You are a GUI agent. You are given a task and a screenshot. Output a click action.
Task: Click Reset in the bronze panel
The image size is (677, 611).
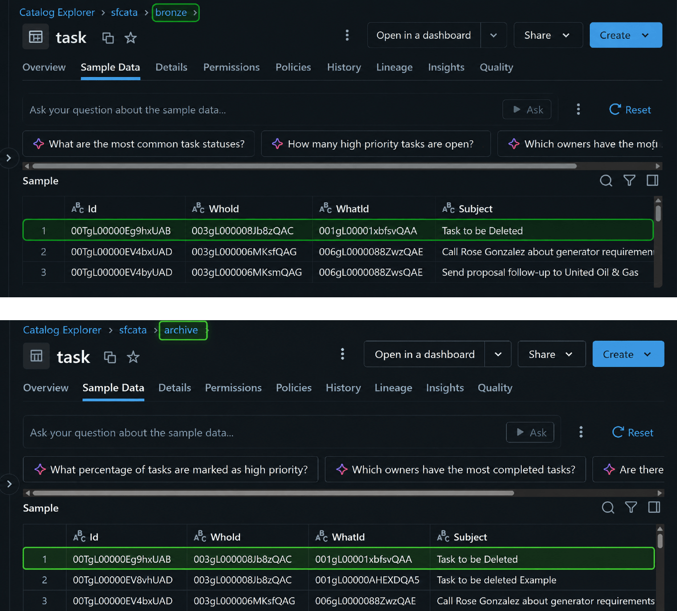tap(630, 110)
